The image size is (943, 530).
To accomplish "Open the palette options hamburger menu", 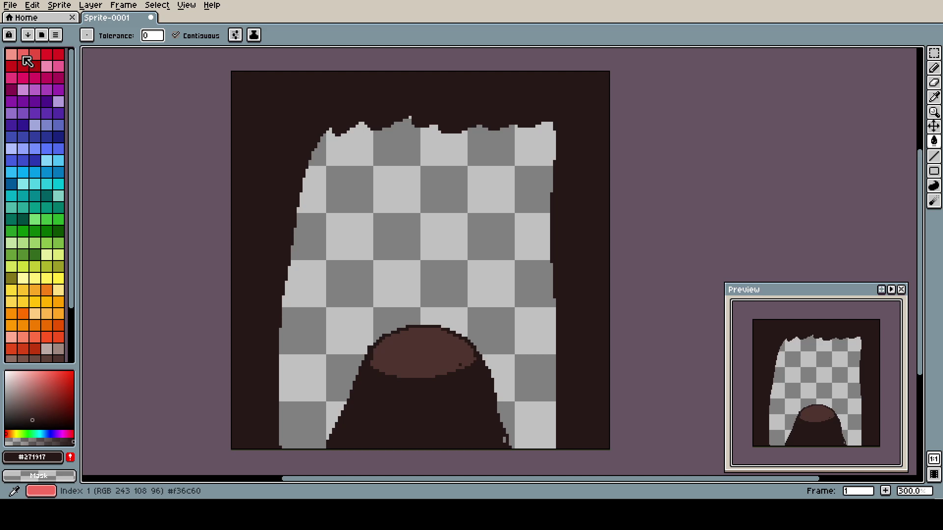I will [x=55, y=35].
